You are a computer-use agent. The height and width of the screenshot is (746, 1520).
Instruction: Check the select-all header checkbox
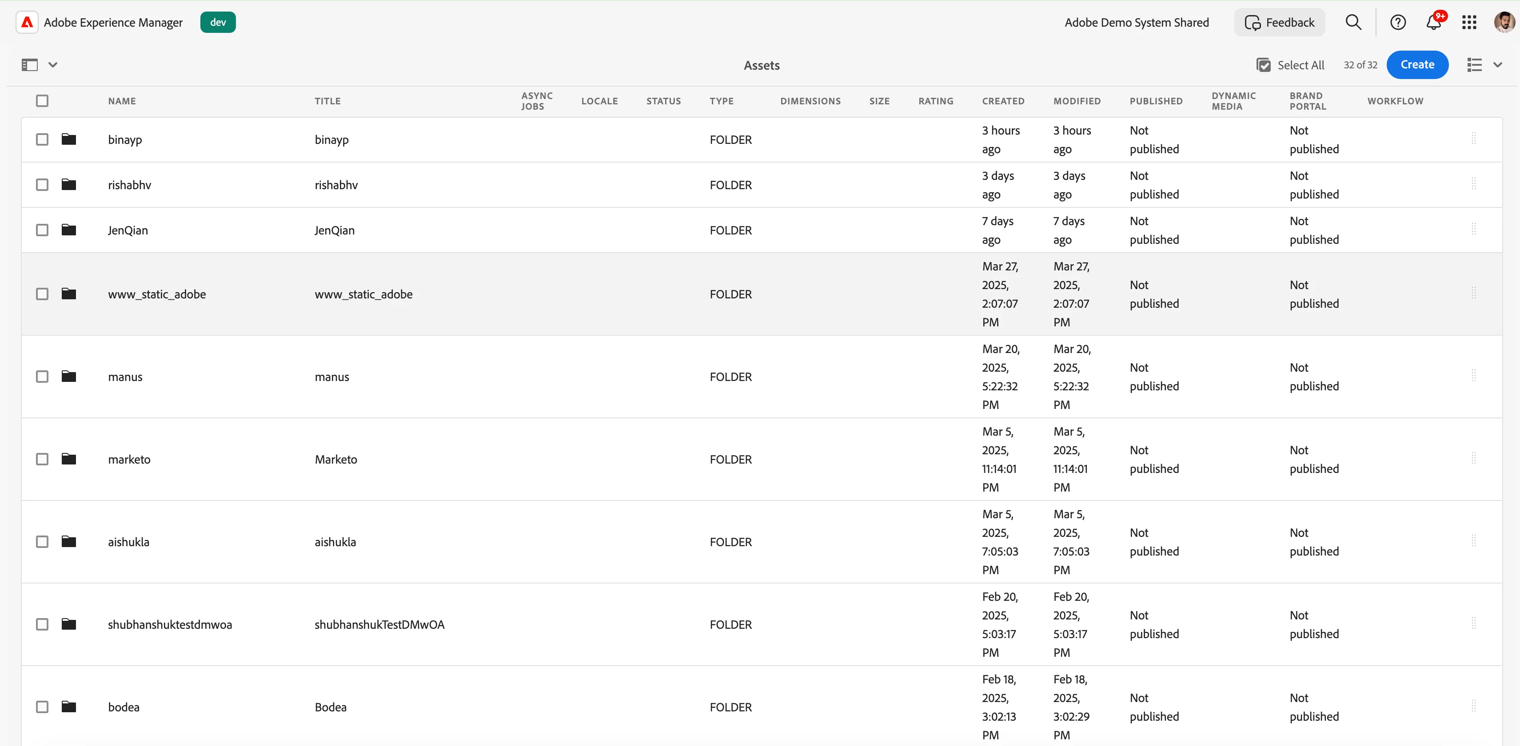(x=42, y=101)
